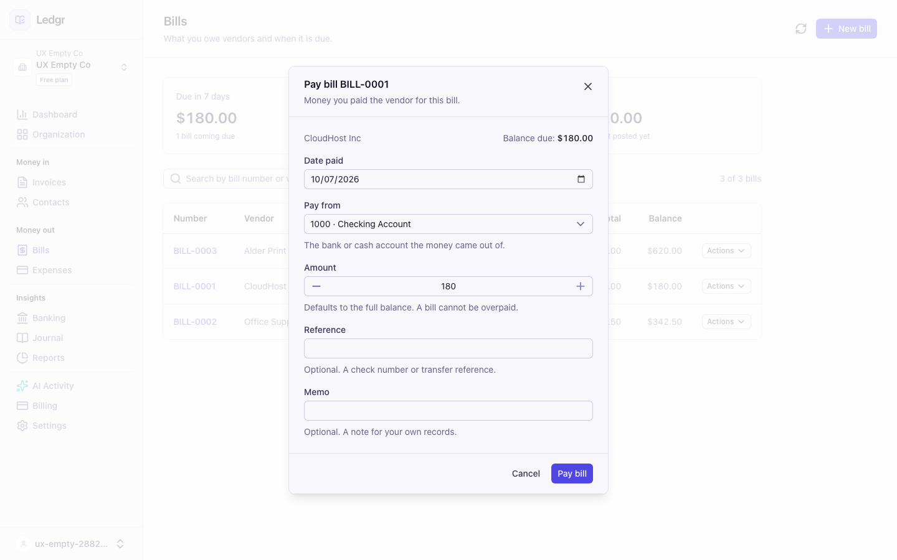Screen dimensions: 897x560
Task: Expand the UX Empty Co organization switcher
Action: tap(72, 67)
